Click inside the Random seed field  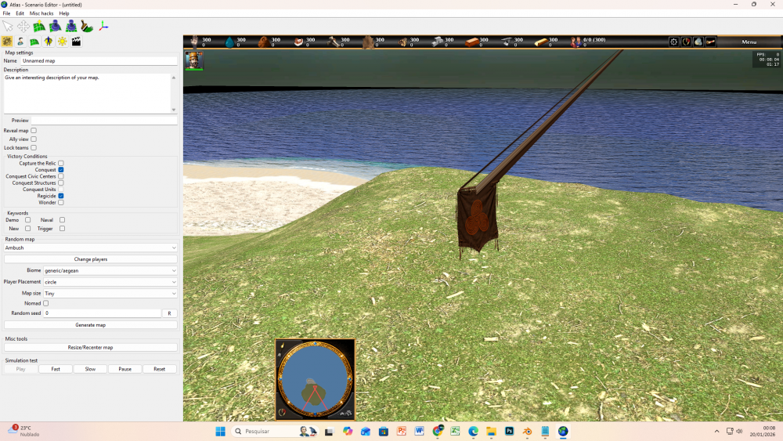pos(102,313)
